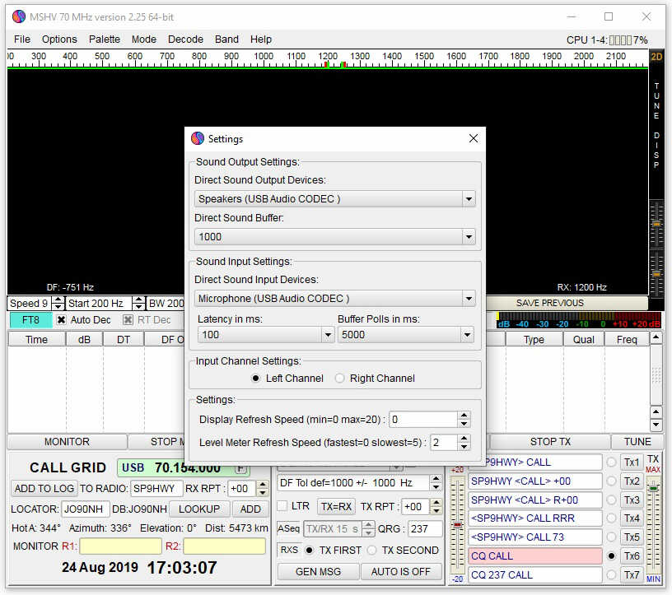Adjust RX RPT spinner arrows
Screen dimensions: 672x595
(262, 488)
